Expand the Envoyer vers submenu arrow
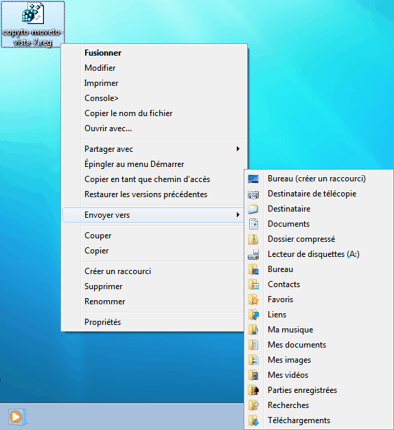The height and width of the screenshot is (430, 394). 237,215
